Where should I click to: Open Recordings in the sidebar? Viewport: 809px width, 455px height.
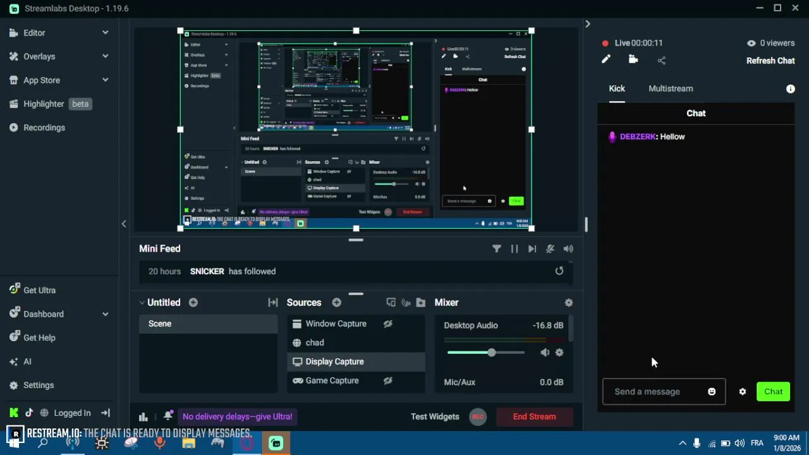[x=44, y=128]
